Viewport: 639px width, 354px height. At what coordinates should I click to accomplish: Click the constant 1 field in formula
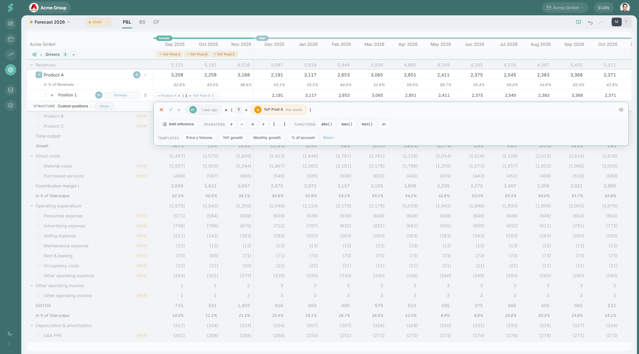click(x=239, y=110)
